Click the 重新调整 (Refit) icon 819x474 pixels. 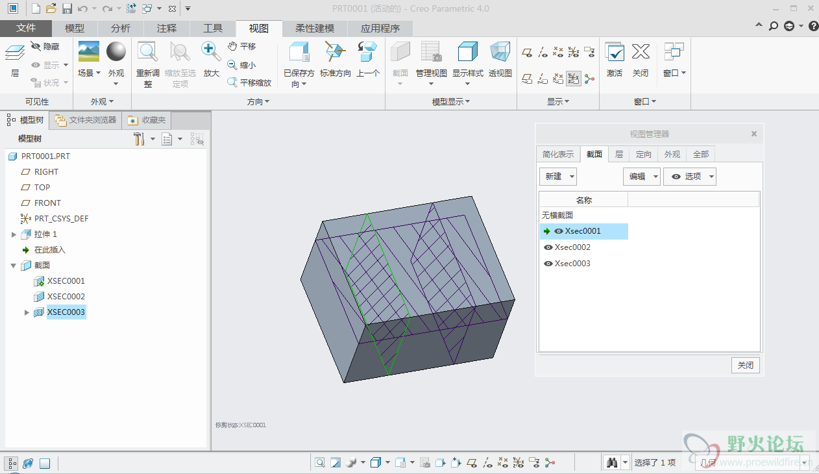tap(148, 64)
